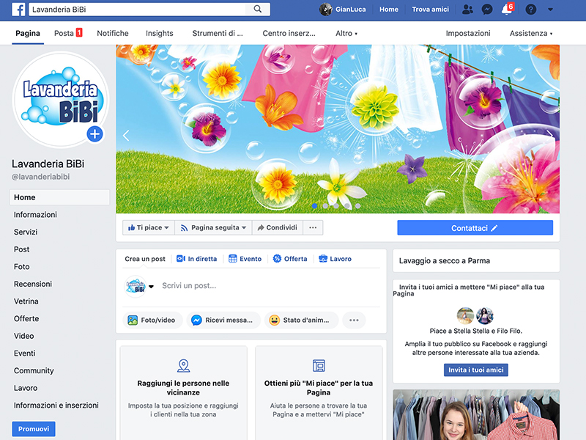This screenshot has width=586, height=440.
Task: Open Community in sidebar
Action: click(34, 370)
